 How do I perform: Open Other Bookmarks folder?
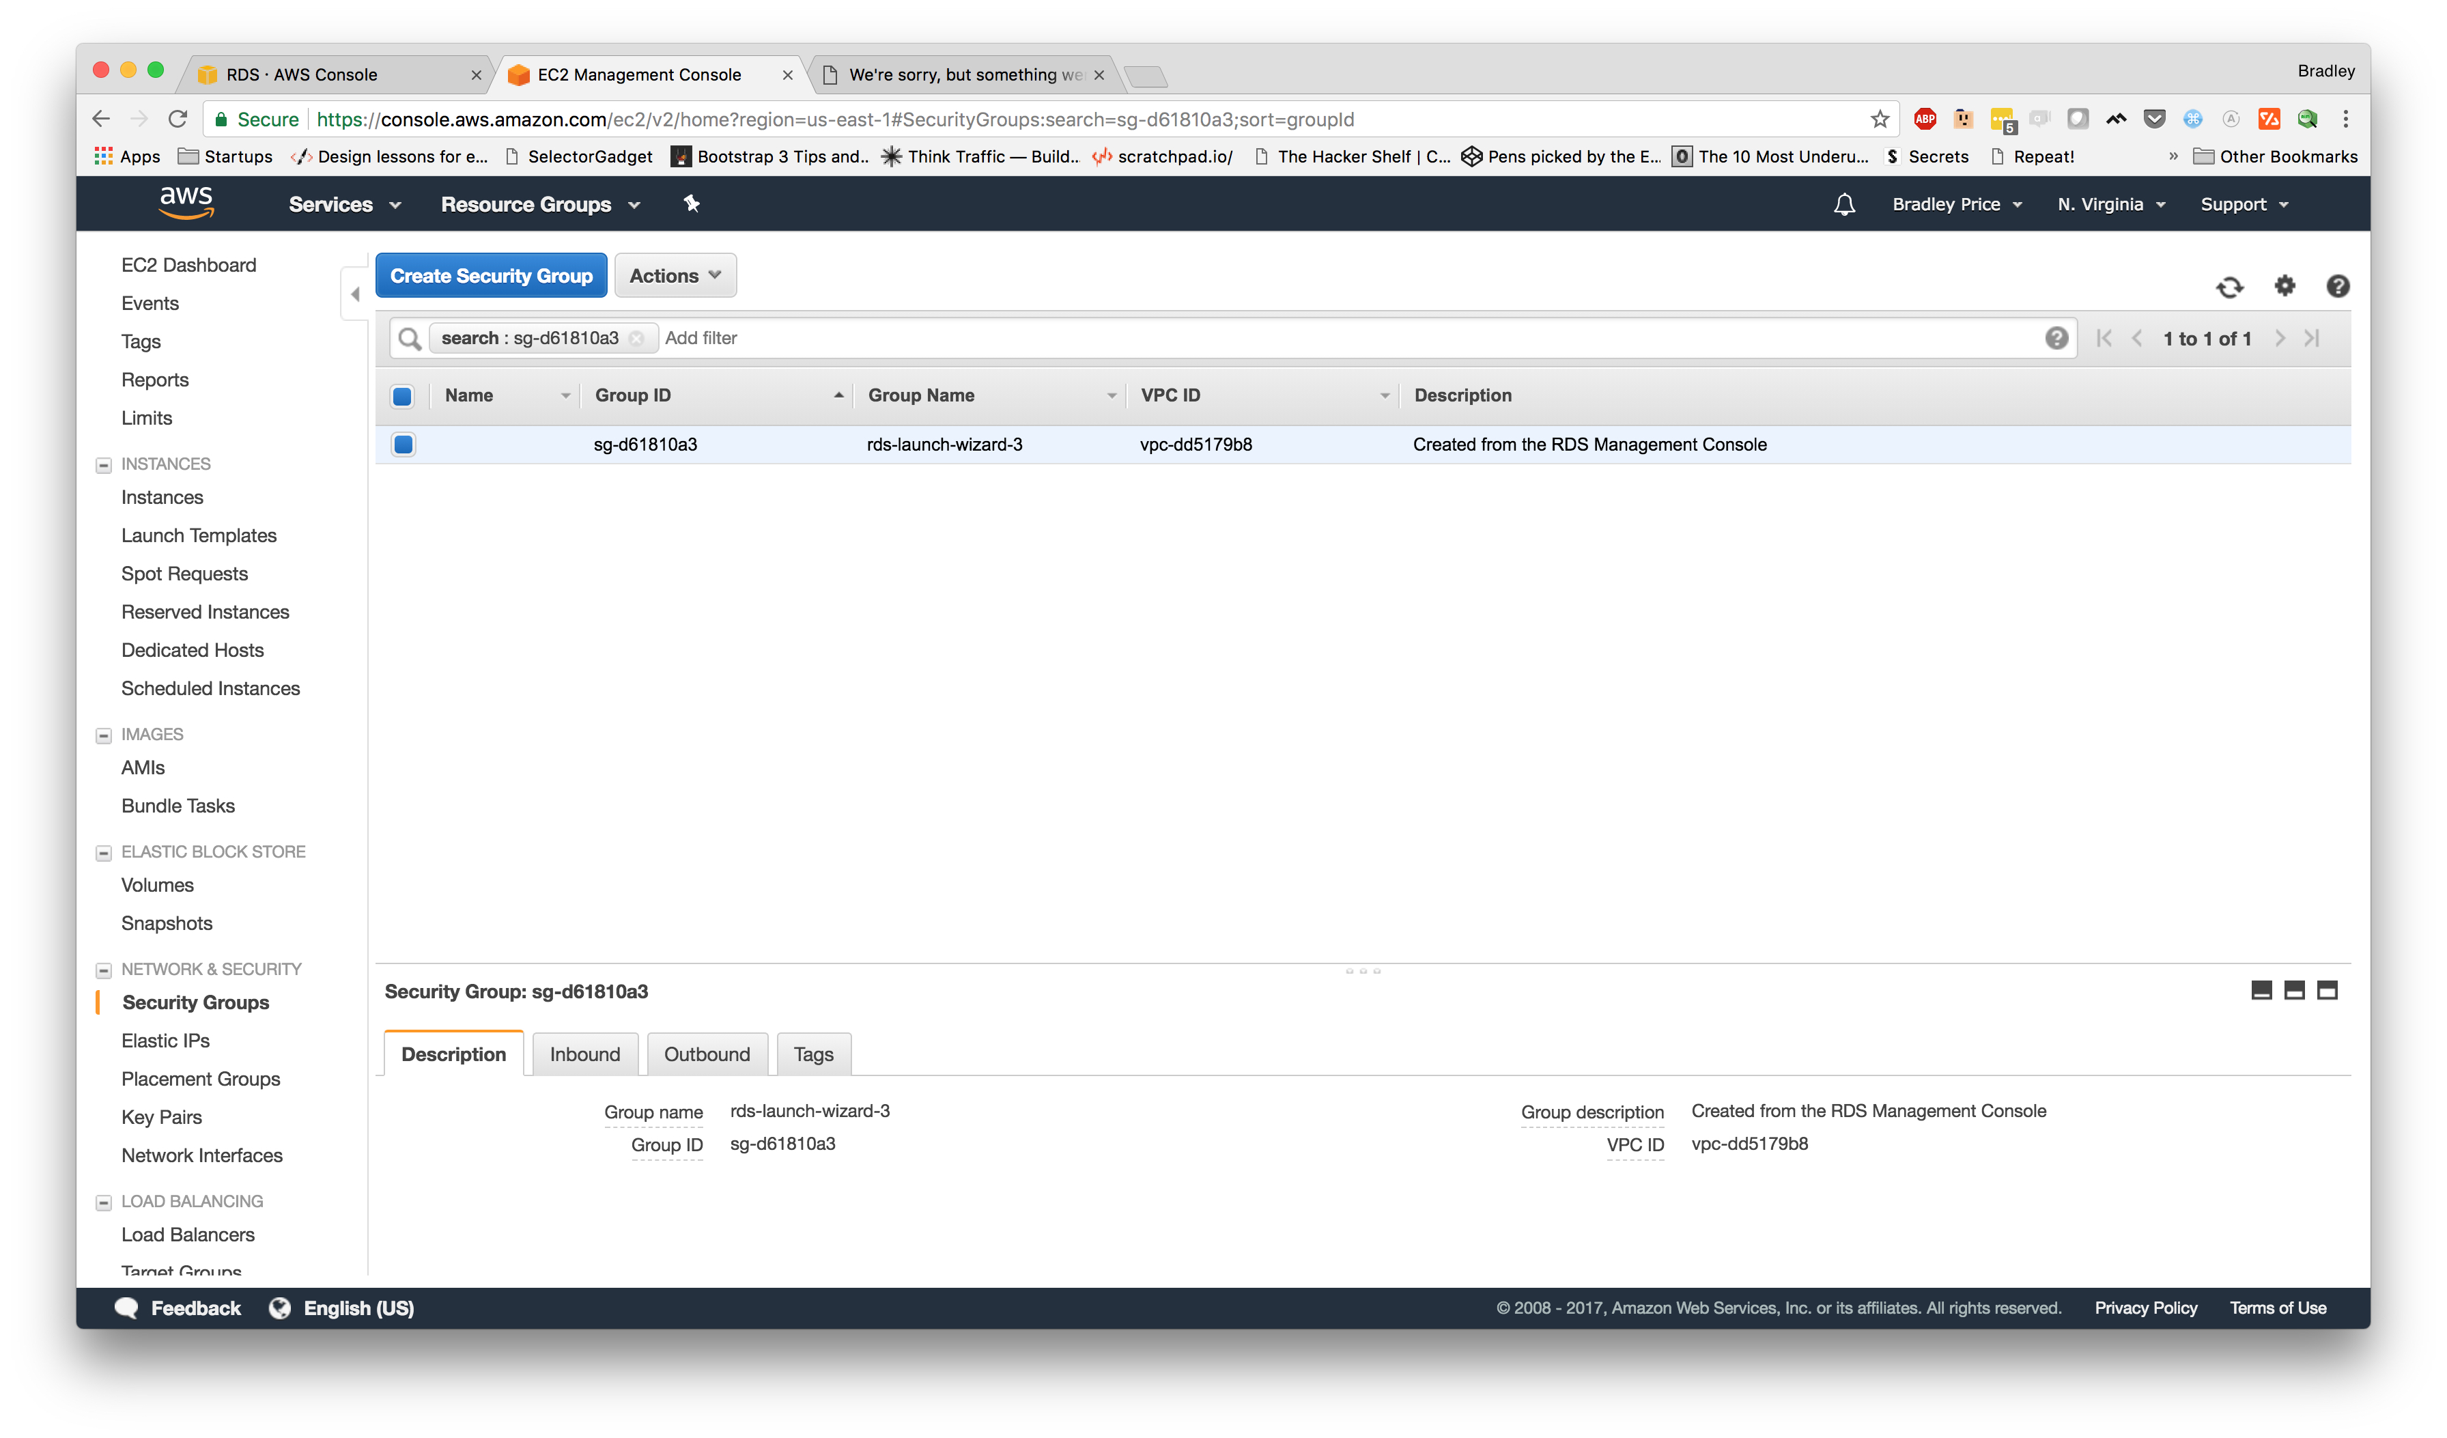pyautogui.click(x=2275, y=156)
